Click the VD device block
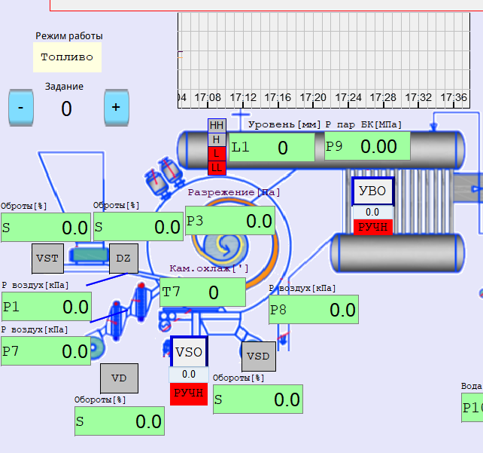 (x=119, y=378)
